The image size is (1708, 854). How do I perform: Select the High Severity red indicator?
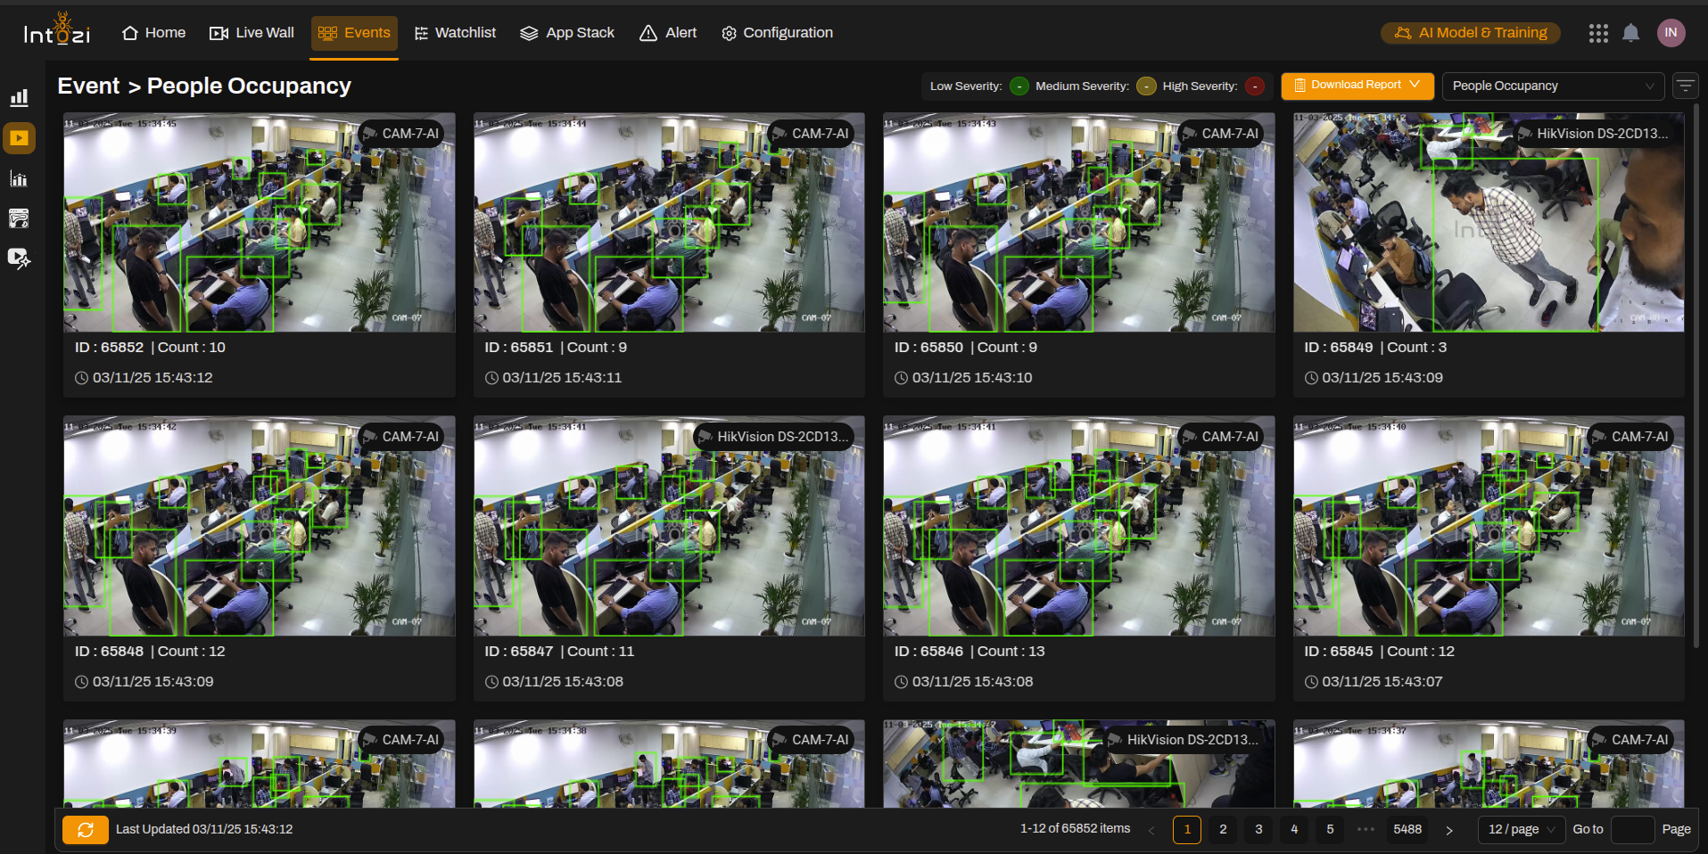click(x=1255, y=86)
